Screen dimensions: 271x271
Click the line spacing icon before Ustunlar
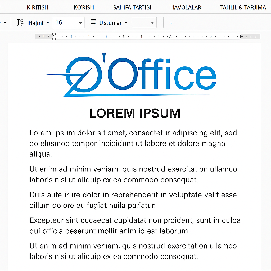(x=93, y=23)
